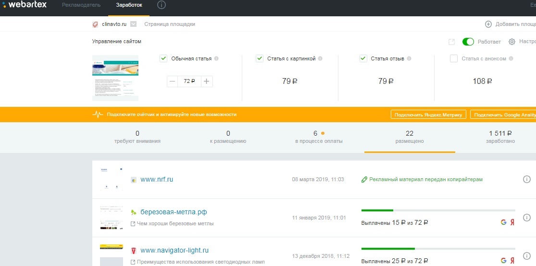Click 'Подключить Google Analytics' button
Screen dimensions: 536x266
tap(503, 115)
